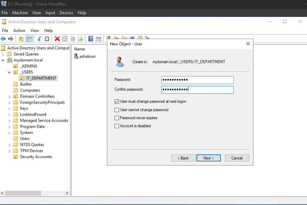Click the horizontal scrollbar thumb in tree pane

[23, 193]
